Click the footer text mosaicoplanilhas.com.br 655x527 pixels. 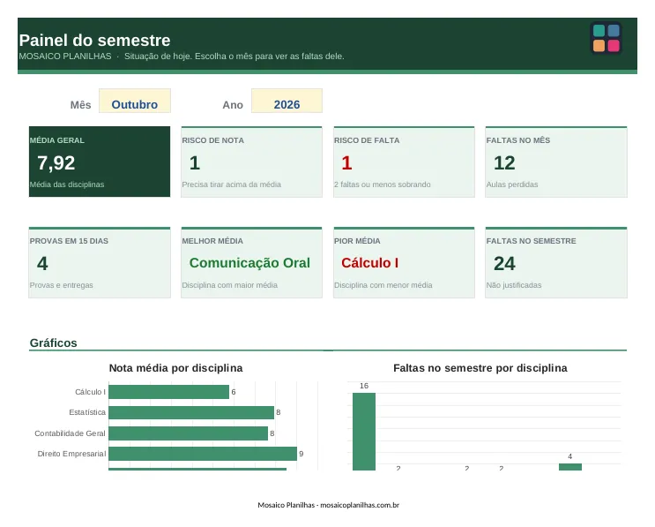click(x=360, y=505)
